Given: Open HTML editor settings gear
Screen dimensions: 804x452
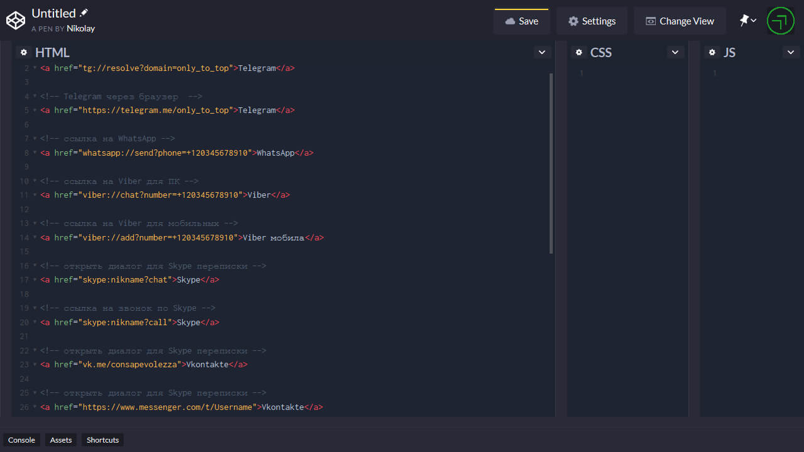Looking at the screenshot, I should 24,53.
